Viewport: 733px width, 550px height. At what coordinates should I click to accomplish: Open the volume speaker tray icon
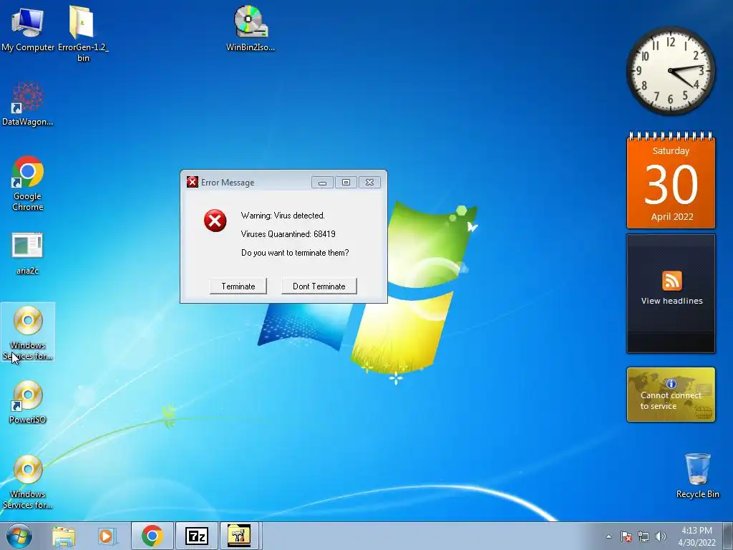[x=661, y=536]
